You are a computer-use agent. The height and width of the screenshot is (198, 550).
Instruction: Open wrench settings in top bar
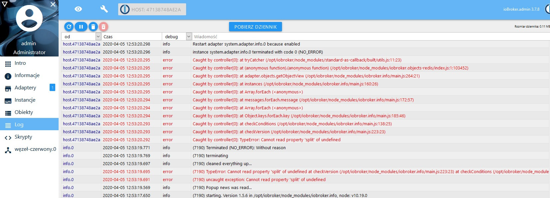104,9
